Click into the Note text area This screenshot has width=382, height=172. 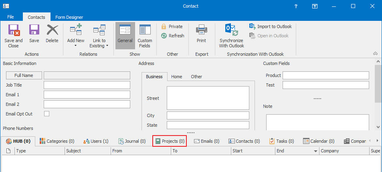point(317,122)
